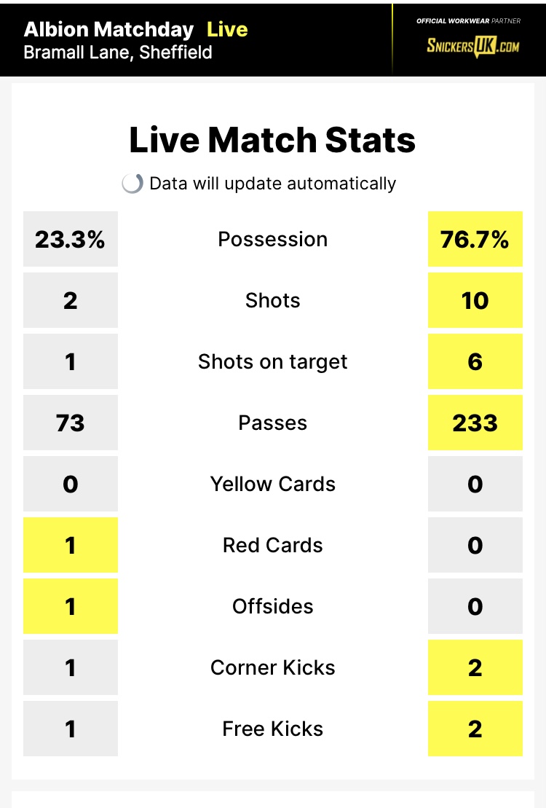The height and width of the screenshot is (808, 546).
Task: Click the yellow red-cards count of 1
Action: coord(71,545)
